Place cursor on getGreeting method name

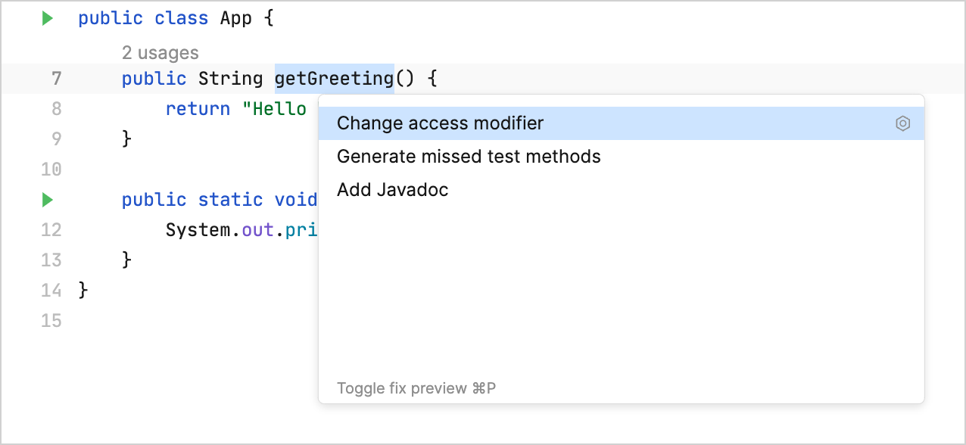[334, 78]
